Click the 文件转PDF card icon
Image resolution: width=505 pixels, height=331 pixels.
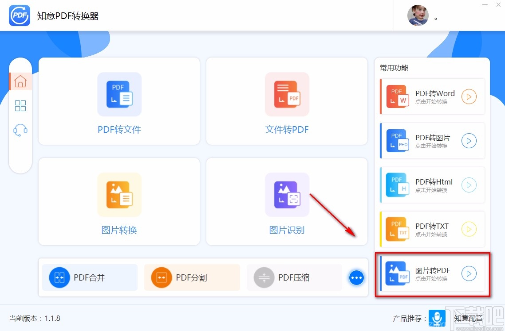pos(287,94)
